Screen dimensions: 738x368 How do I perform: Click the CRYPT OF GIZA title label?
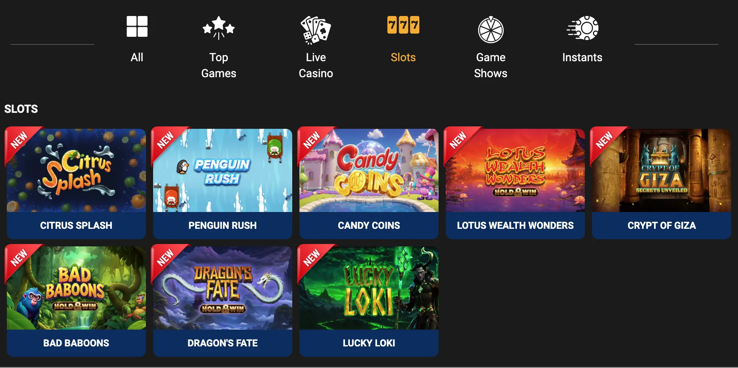(662, 226)
